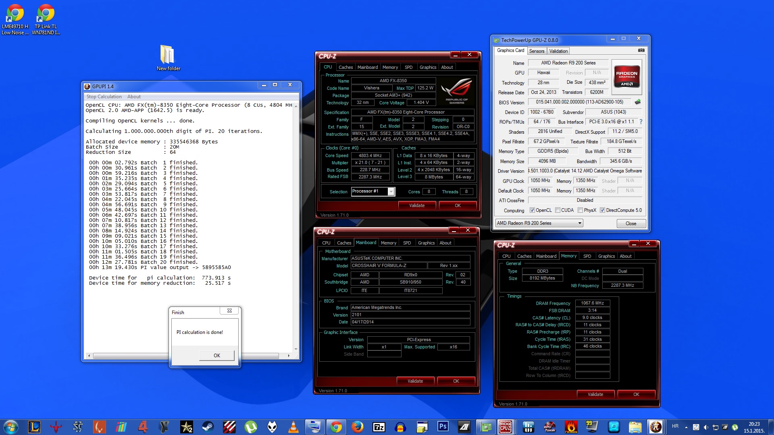774x435 pixels.
Task: Open About tab in CPU-Z Memory window
Action: coord(625,256)
